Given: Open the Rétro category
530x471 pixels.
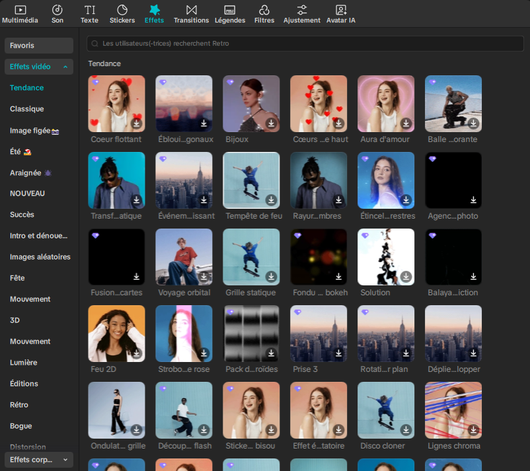Looking at the screenshot, I should pos(19,405).
